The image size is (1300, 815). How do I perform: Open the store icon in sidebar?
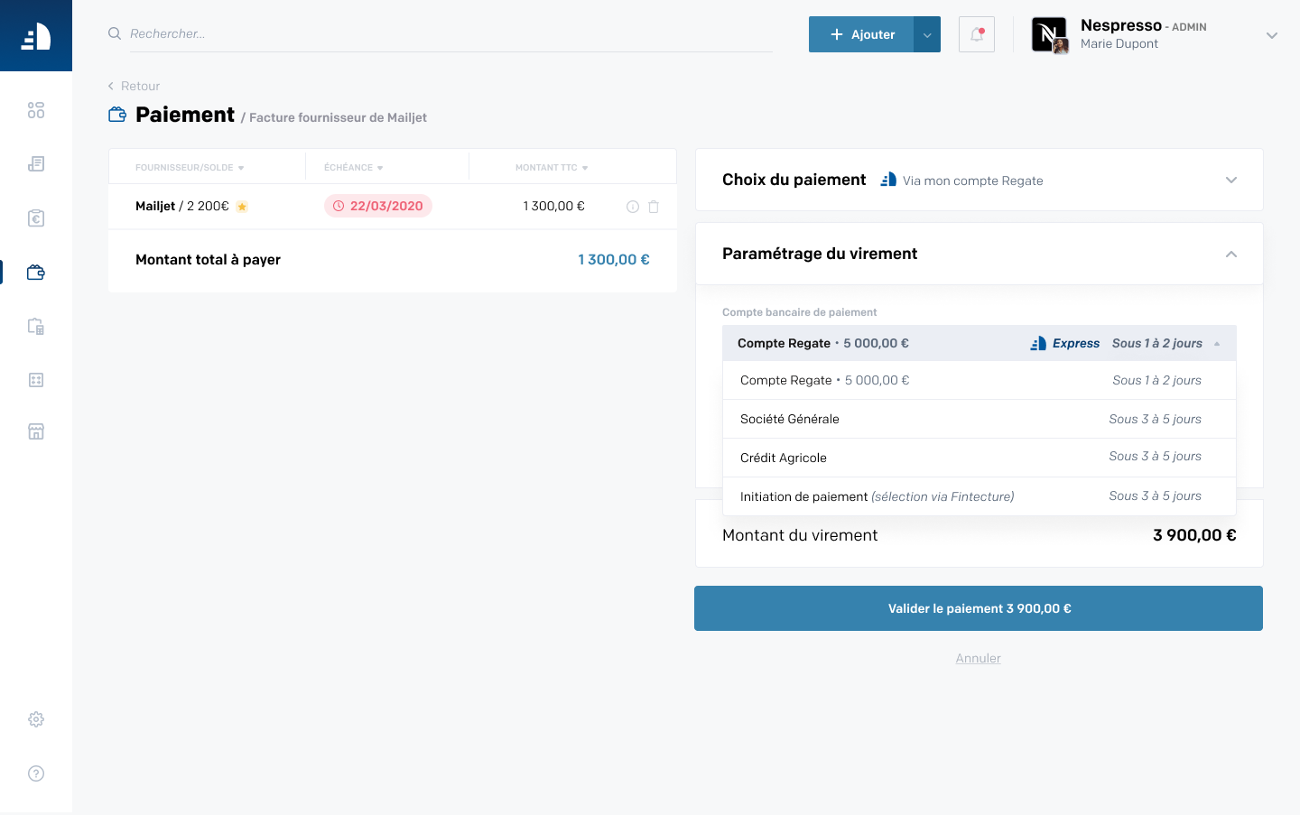(x=36, y=431)
